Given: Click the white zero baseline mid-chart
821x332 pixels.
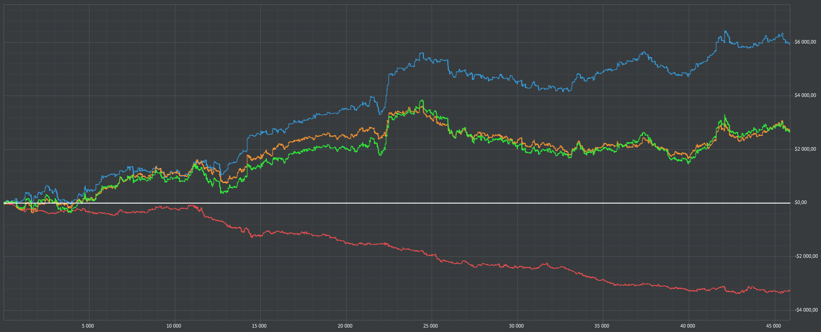Looking at the screenshot, I should [397, 203].
